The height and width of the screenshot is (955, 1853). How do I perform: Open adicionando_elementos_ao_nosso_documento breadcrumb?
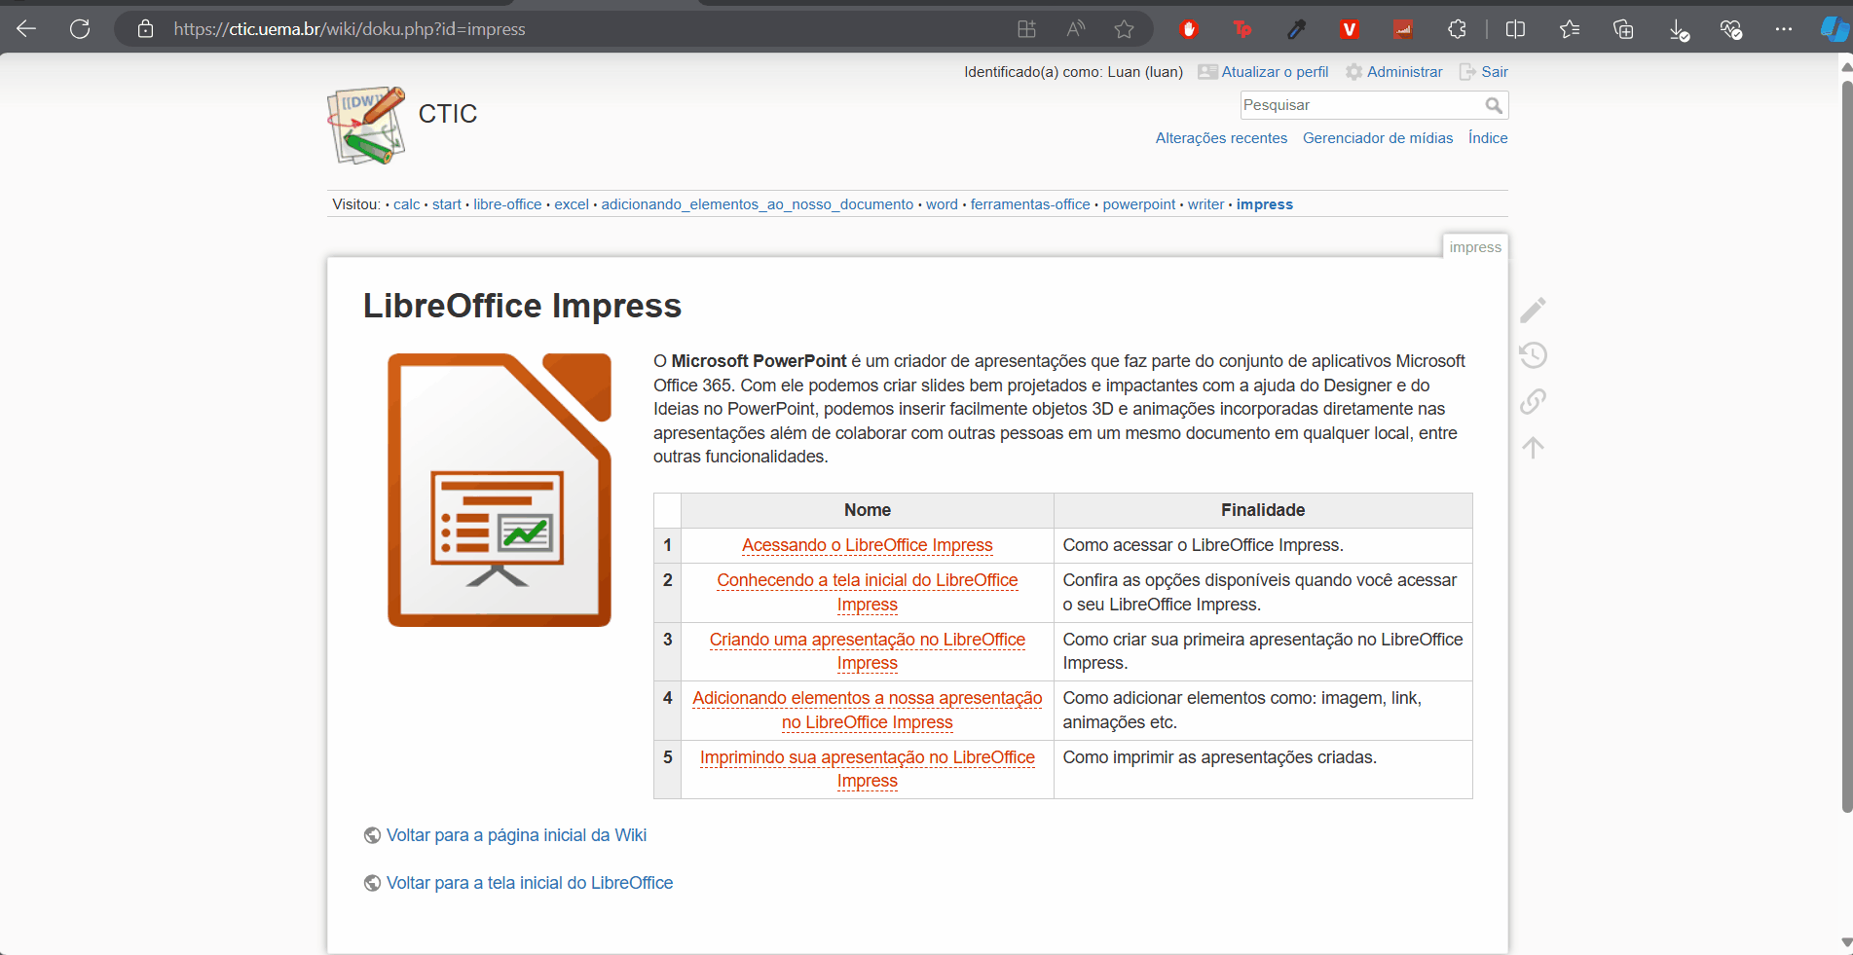[x=758, y=204]
